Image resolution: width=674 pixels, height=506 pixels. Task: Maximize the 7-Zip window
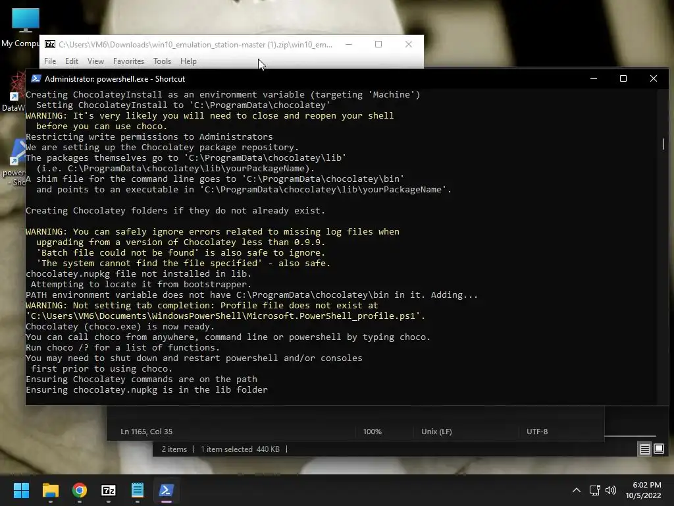tap(378, 44)
